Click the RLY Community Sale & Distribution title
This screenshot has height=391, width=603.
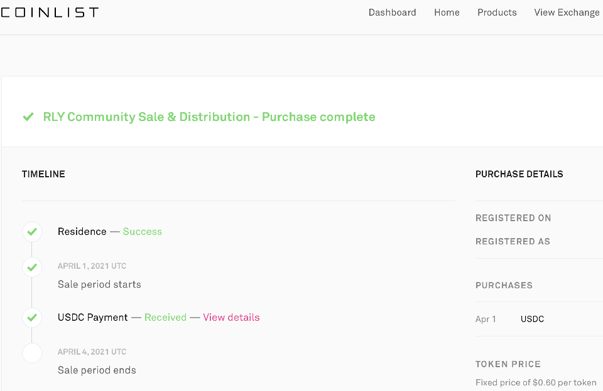coord(209,117)
